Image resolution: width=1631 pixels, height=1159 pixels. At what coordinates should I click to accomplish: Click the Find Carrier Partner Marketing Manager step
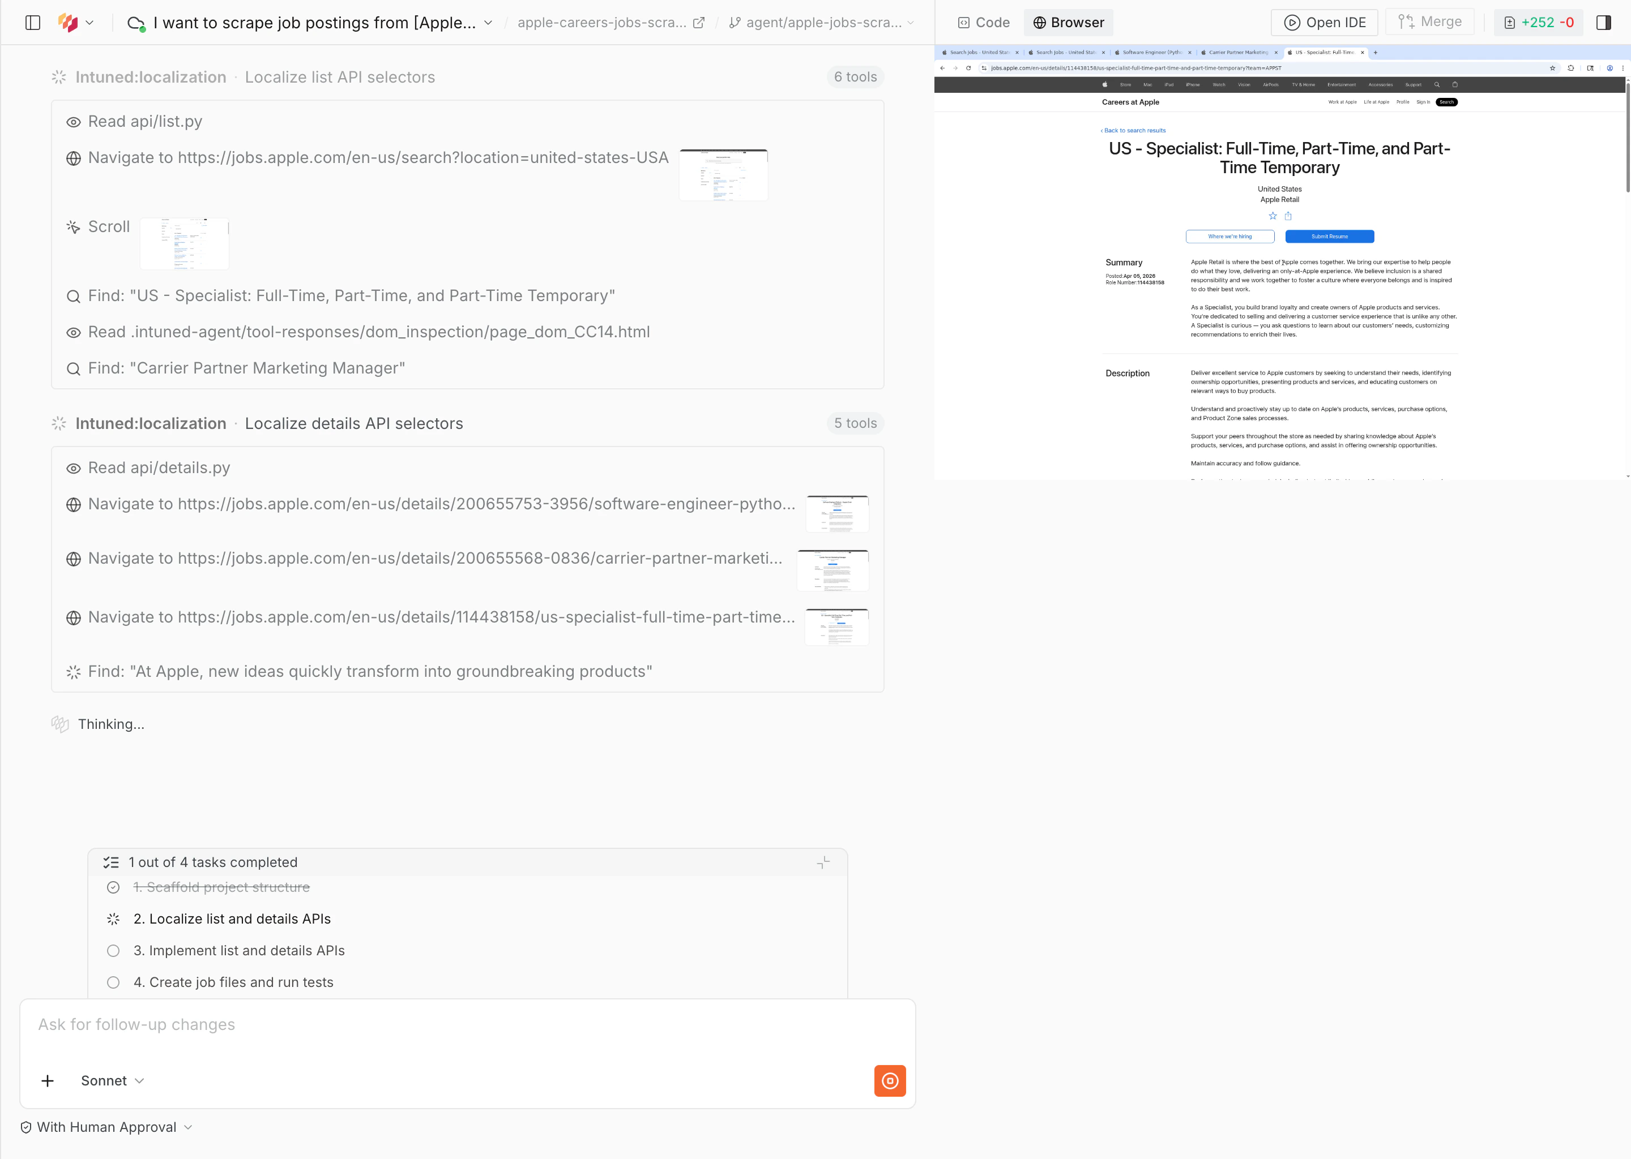coord(236,369)
